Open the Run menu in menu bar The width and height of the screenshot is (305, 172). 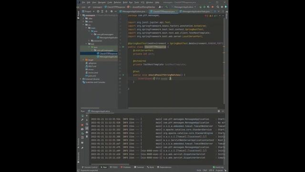pos(131,2)
